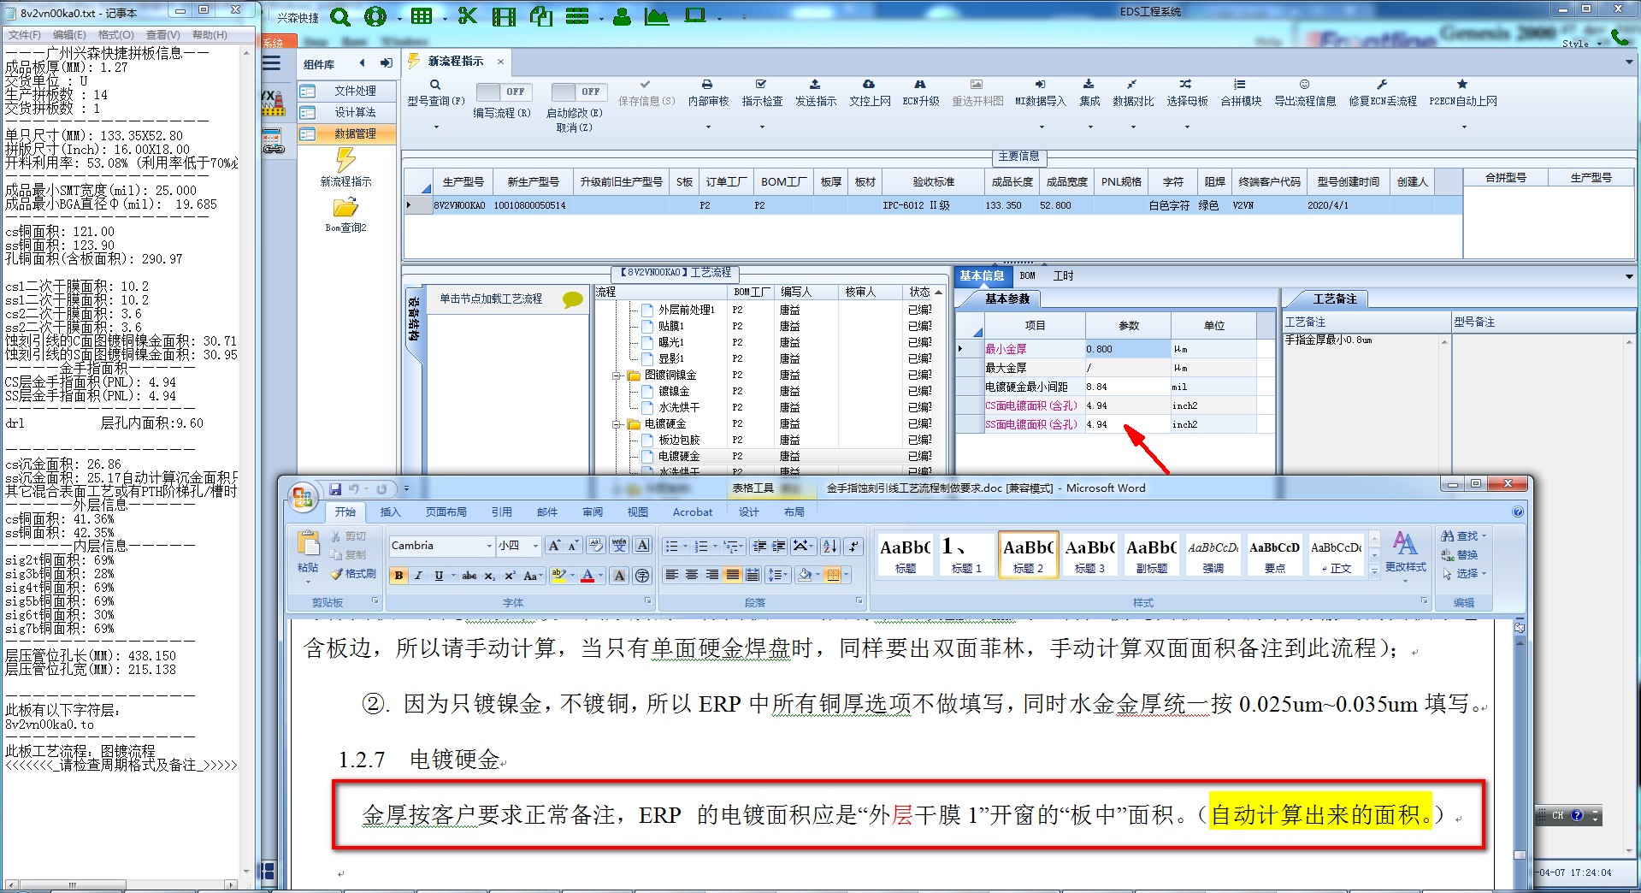Open 设计算法 in component library
The width and height of the screenshot is (1641, 893).
point(346,112)
